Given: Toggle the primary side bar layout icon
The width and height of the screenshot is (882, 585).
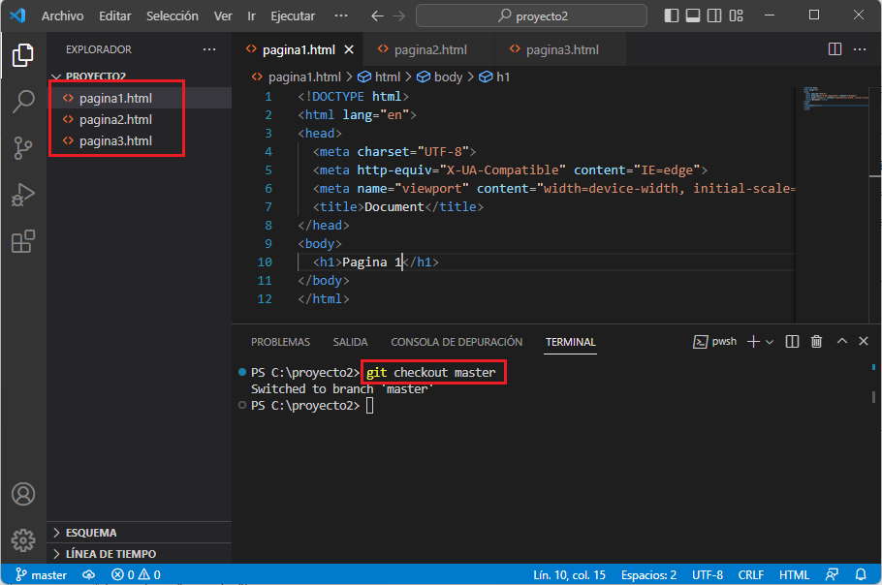Looking at the screenshot, I should point(671,15).
